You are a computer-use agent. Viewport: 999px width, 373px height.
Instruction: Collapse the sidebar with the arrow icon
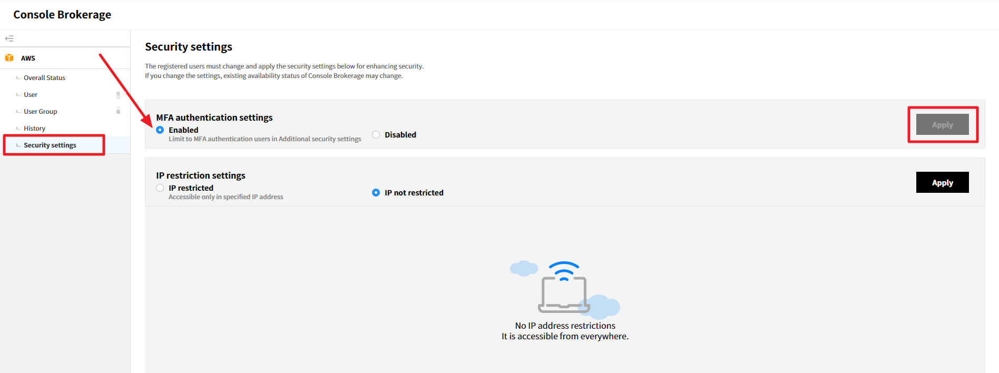[x=9, y=38]
